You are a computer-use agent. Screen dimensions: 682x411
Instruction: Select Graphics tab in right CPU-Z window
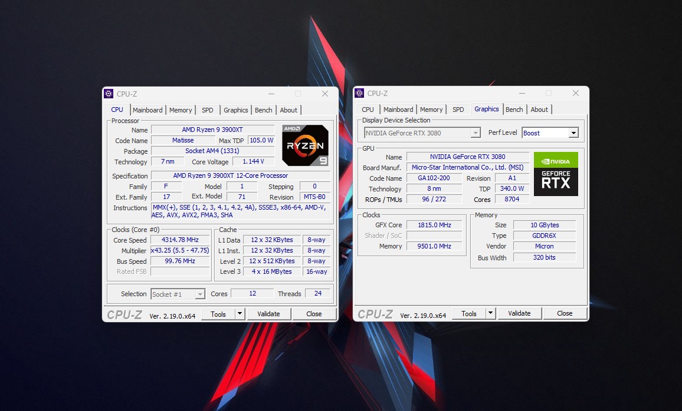[x=486, y=109]
